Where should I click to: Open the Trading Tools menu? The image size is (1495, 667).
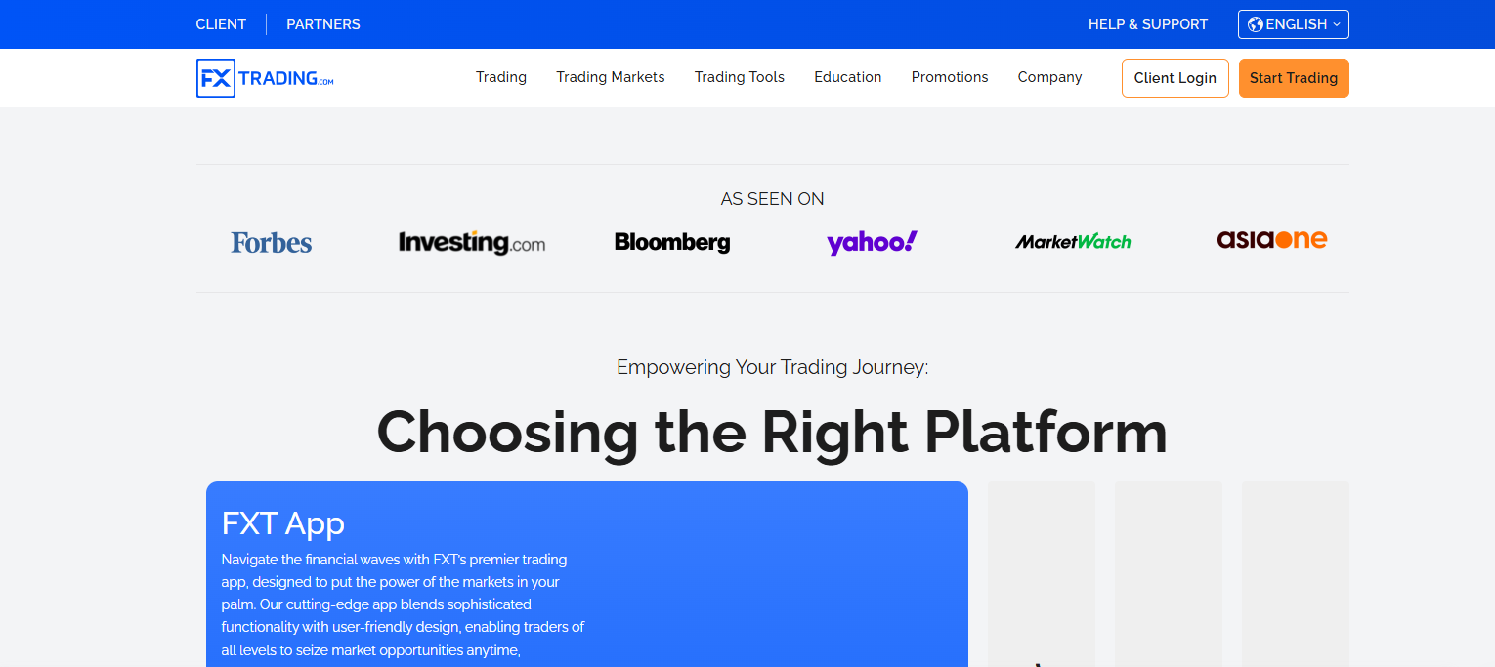(x=740, y=77)
